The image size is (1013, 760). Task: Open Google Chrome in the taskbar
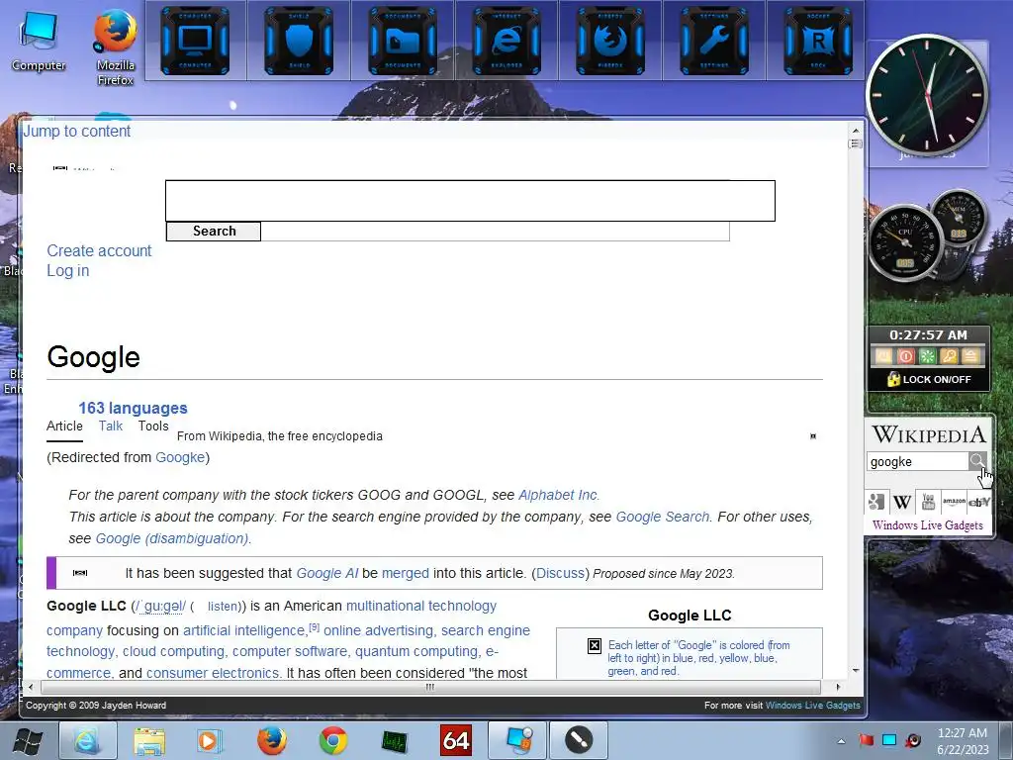point(332,740)
